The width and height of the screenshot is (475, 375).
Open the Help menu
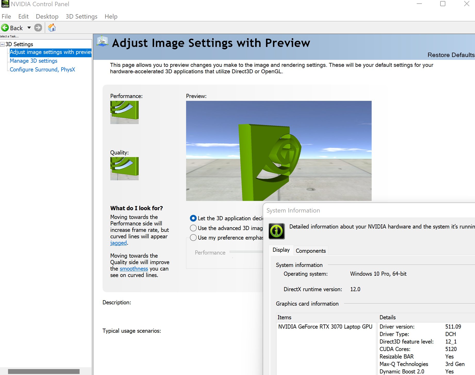(x=111, y=17)
